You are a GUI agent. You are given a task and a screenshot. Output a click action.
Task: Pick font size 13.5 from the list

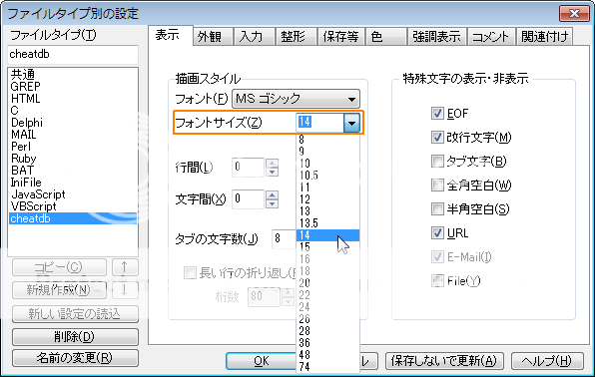click(327, 223)
